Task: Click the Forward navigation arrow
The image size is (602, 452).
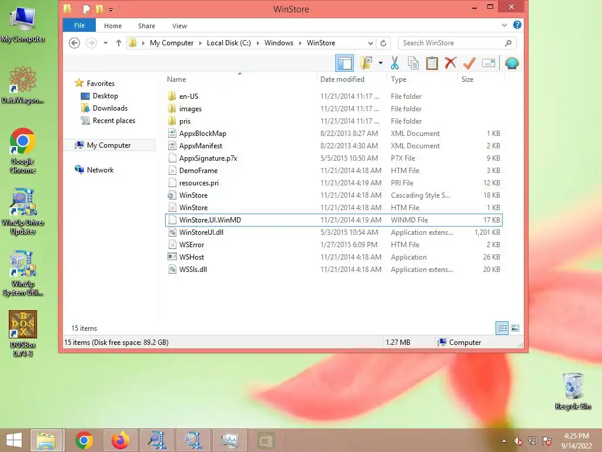Action: point(91,42)
